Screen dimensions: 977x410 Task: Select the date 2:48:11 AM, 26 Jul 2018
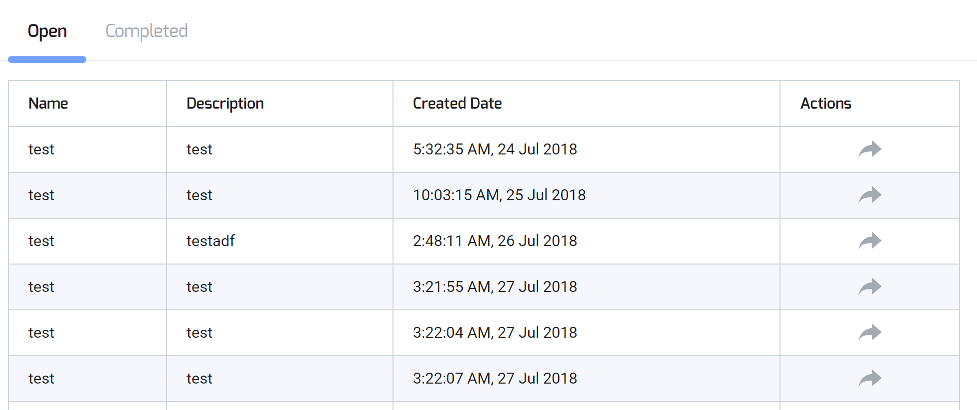(x=496, y=241)
